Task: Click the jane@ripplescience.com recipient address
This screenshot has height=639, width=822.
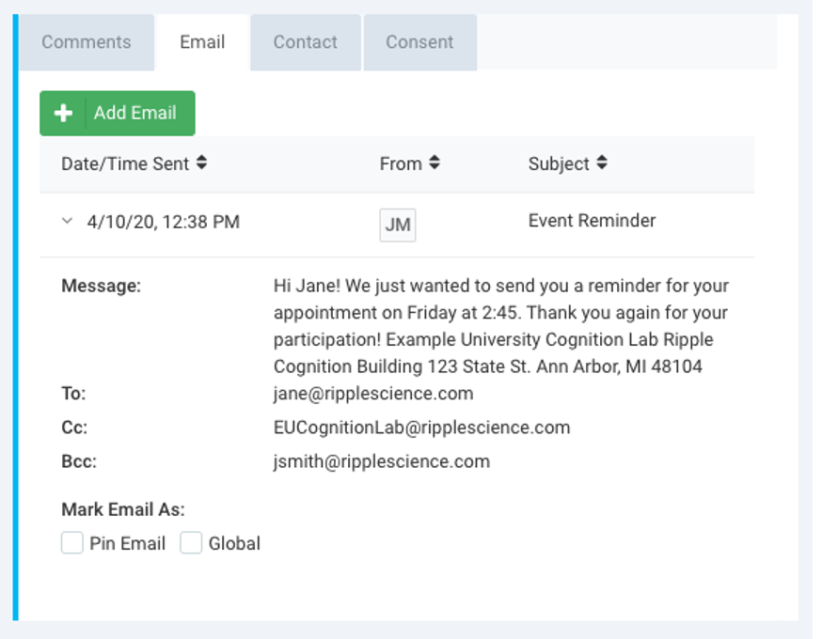Action: [373, 394]
